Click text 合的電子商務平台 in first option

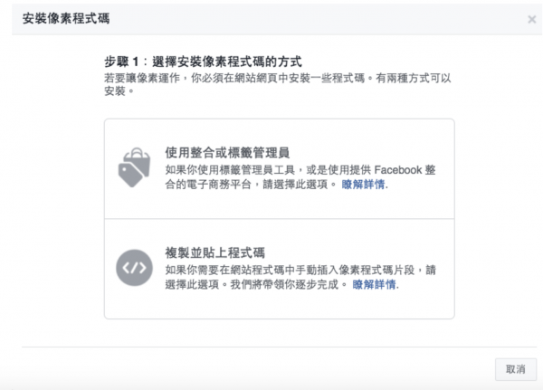click(x=208, y=185)
